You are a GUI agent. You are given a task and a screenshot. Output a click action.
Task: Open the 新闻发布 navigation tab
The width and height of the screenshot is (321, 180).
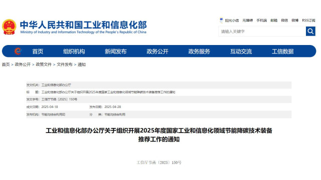tap(116, 51)
